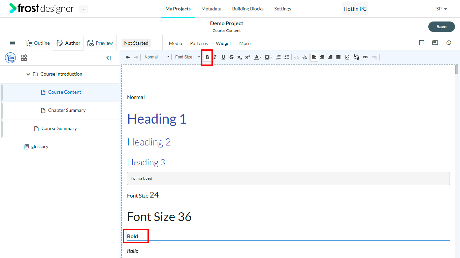Viewport: 460px width, 258px height.
Task: Select the Course Summary page
Action: pos(60,129)
